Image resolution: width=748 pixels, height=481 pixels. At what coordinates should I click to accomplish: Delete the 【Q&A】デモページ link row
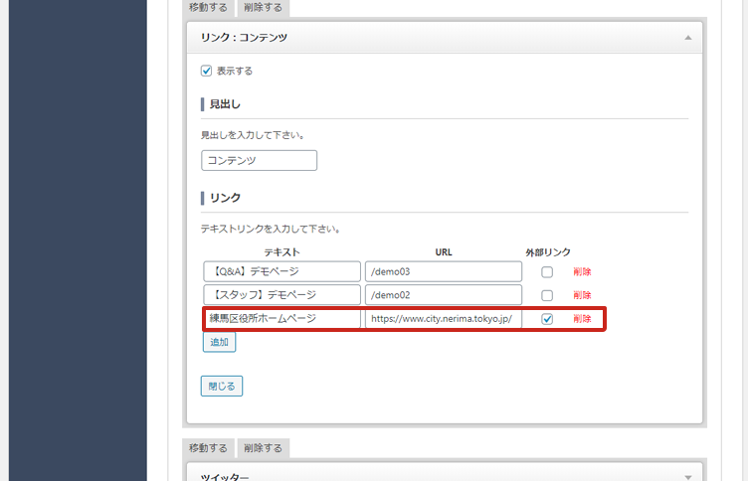[582, 271]
